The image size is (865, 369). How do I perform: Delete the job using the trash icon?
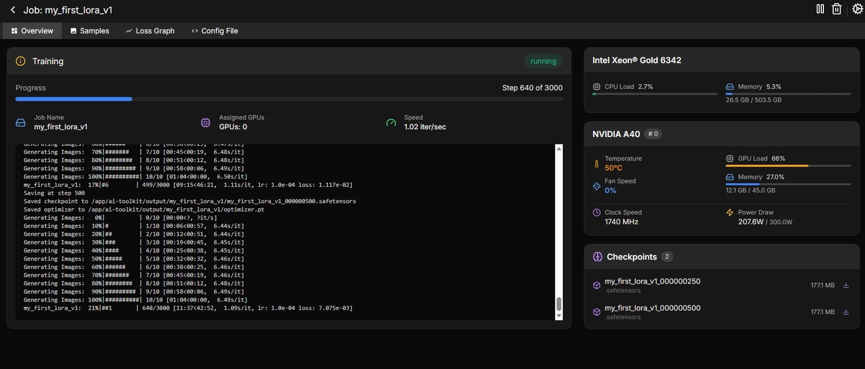tap(837, 9)
